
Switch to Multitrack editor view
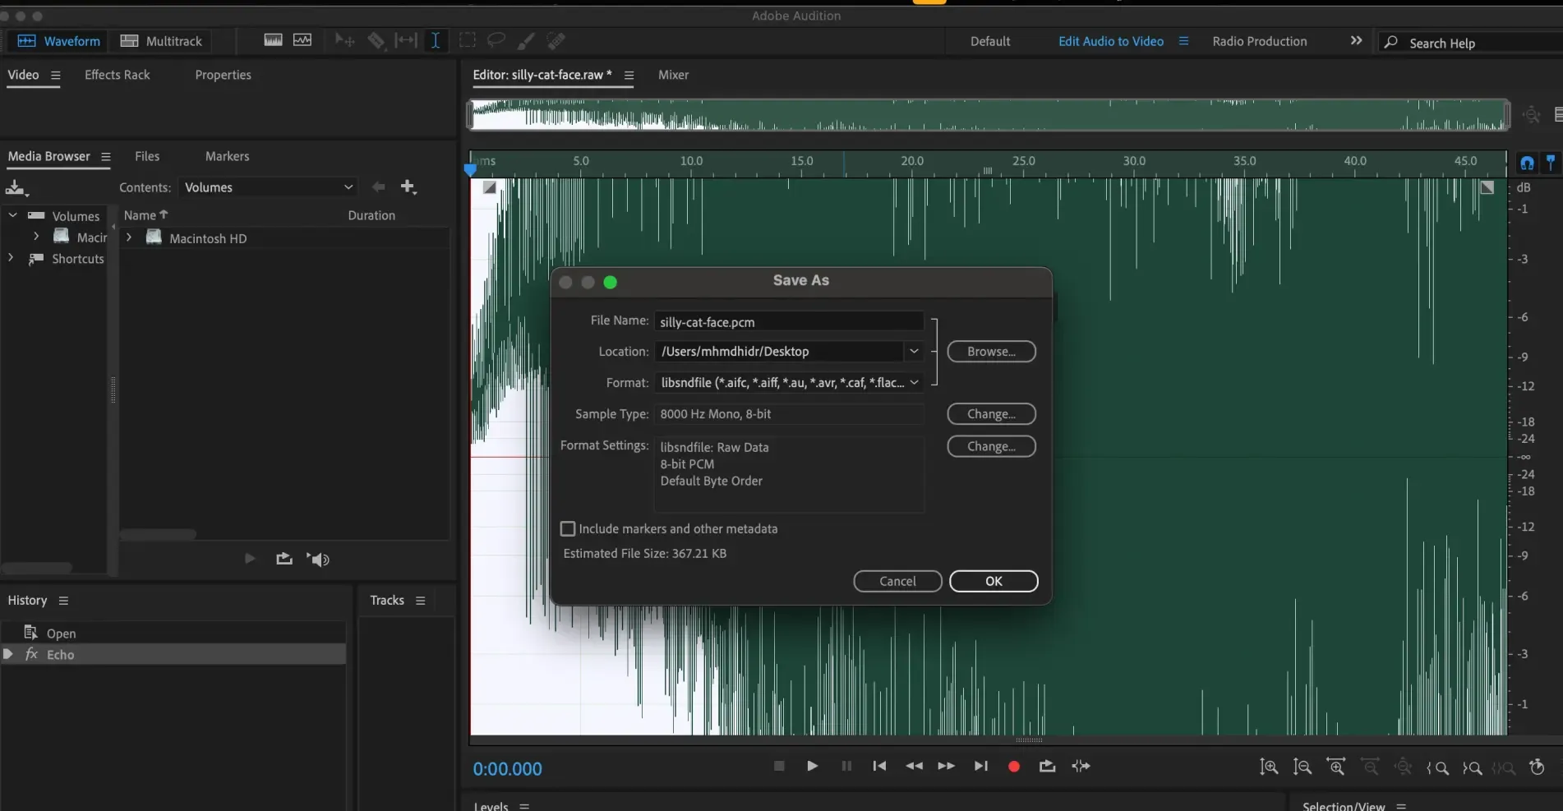(x=162, y=41)
